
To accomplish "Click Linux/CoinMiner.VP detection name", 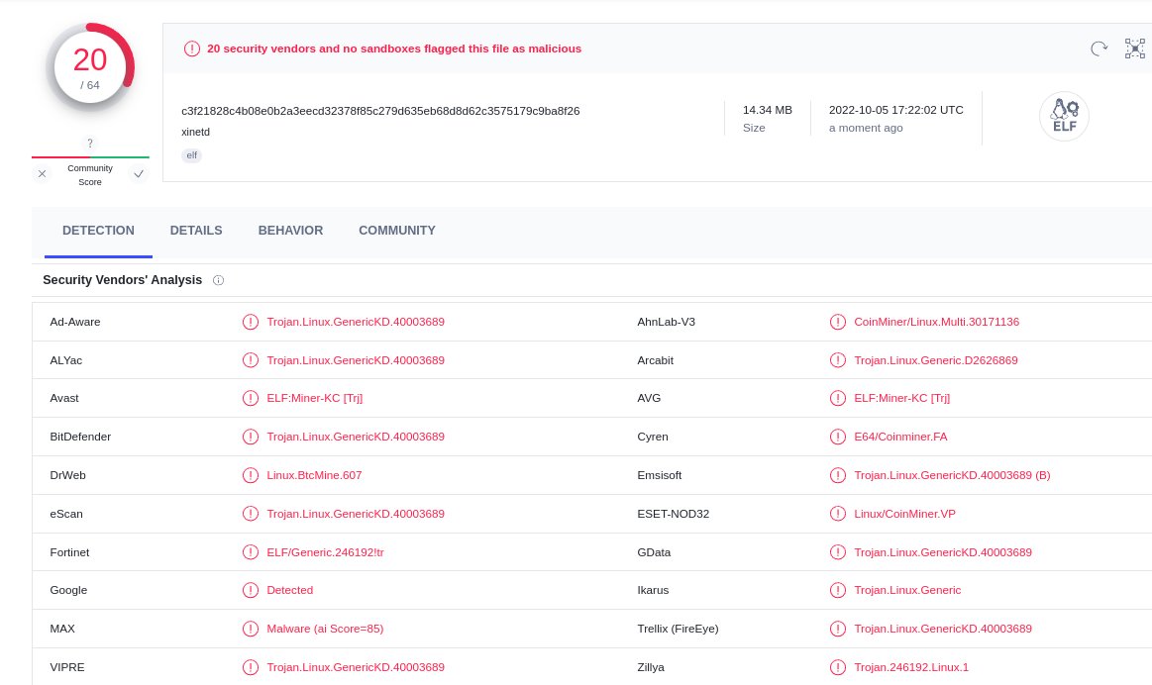I will [904, 513].
